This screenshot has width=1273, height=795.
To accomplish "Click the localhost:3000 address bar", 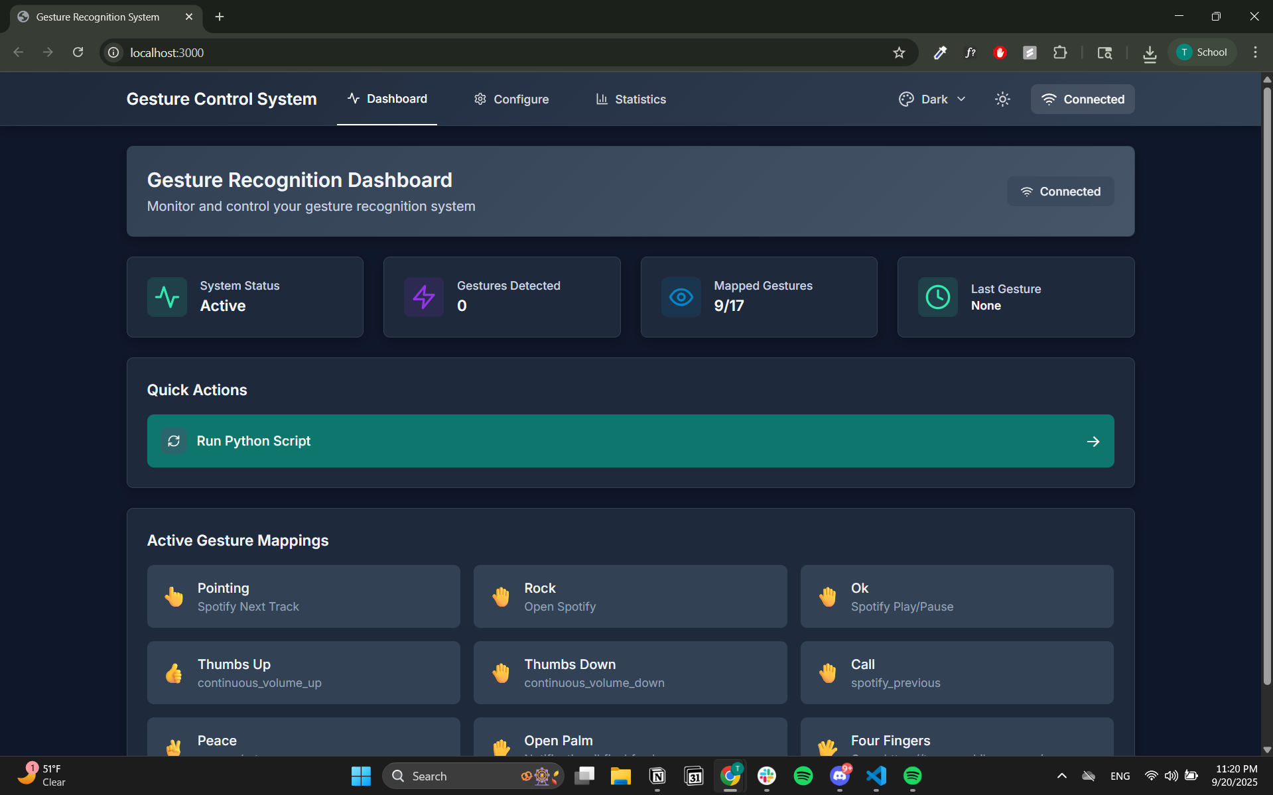I will pos(504,52).
